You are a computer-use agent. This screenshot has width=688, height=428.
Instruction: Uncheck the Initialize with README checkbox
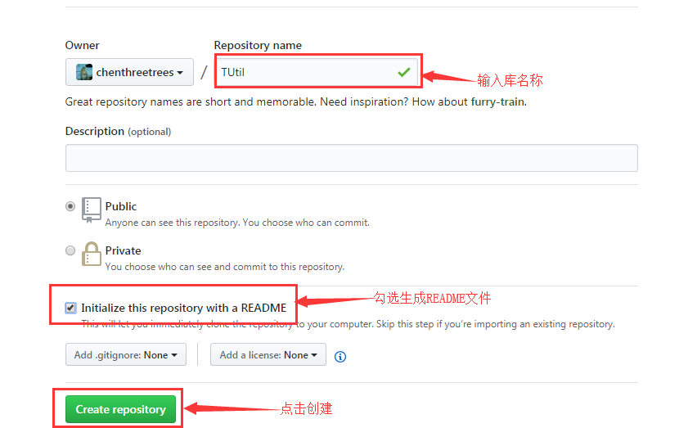click(x=70, y=309)
